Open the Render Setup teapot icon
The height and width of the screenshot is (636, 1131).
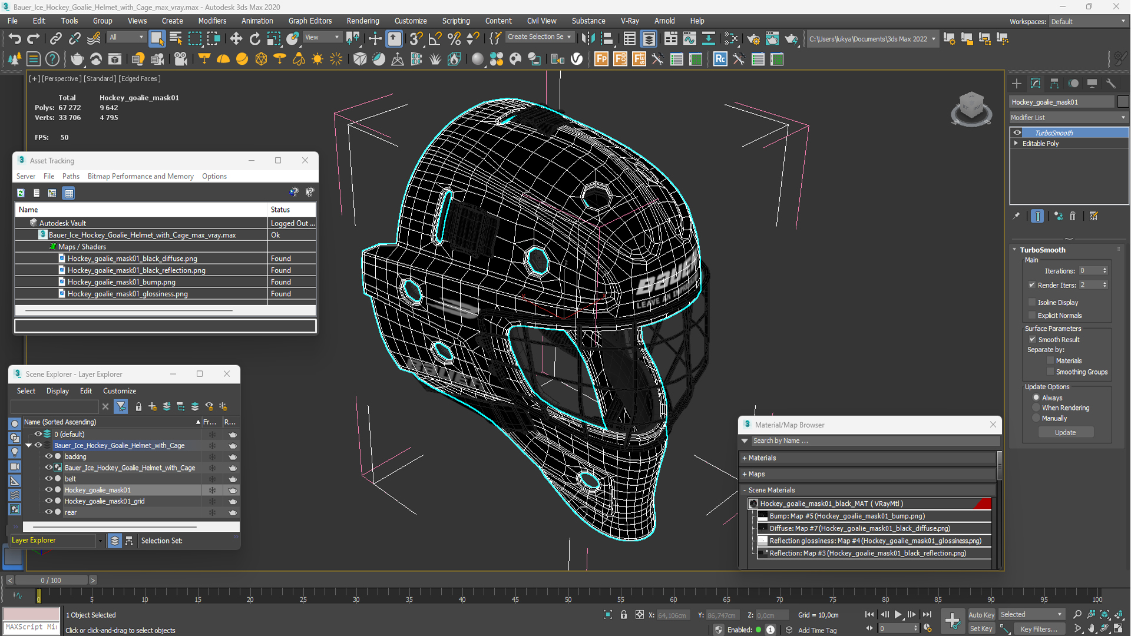click(753, 39)
